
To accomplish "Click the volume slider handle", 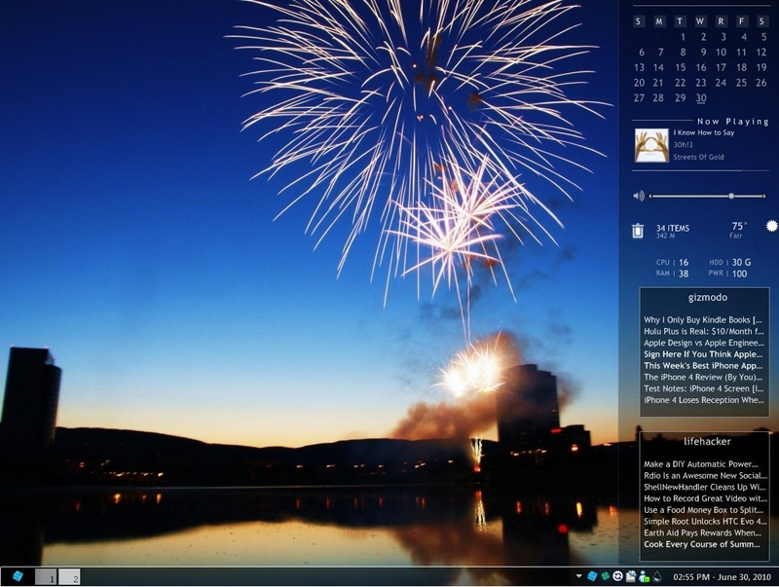I will (731, 197).
